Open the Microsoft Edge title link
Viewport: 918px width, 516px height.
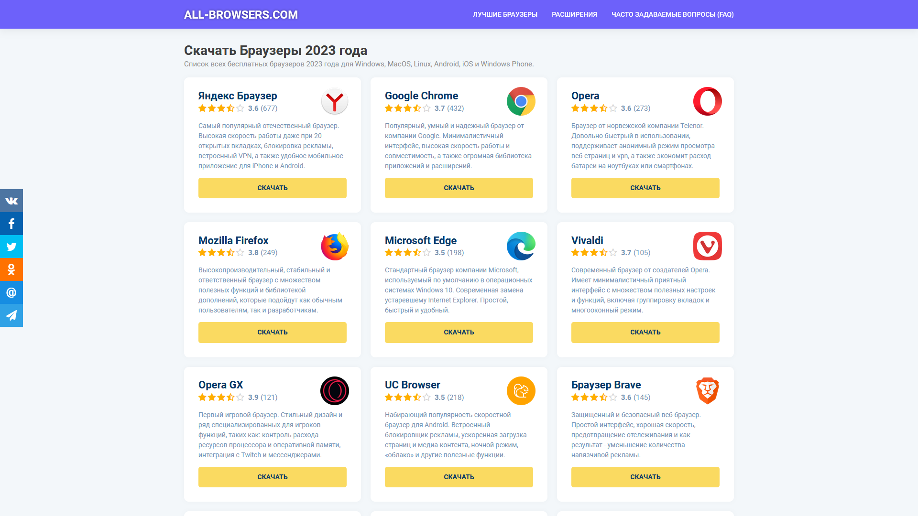click(x=421, y=240)
